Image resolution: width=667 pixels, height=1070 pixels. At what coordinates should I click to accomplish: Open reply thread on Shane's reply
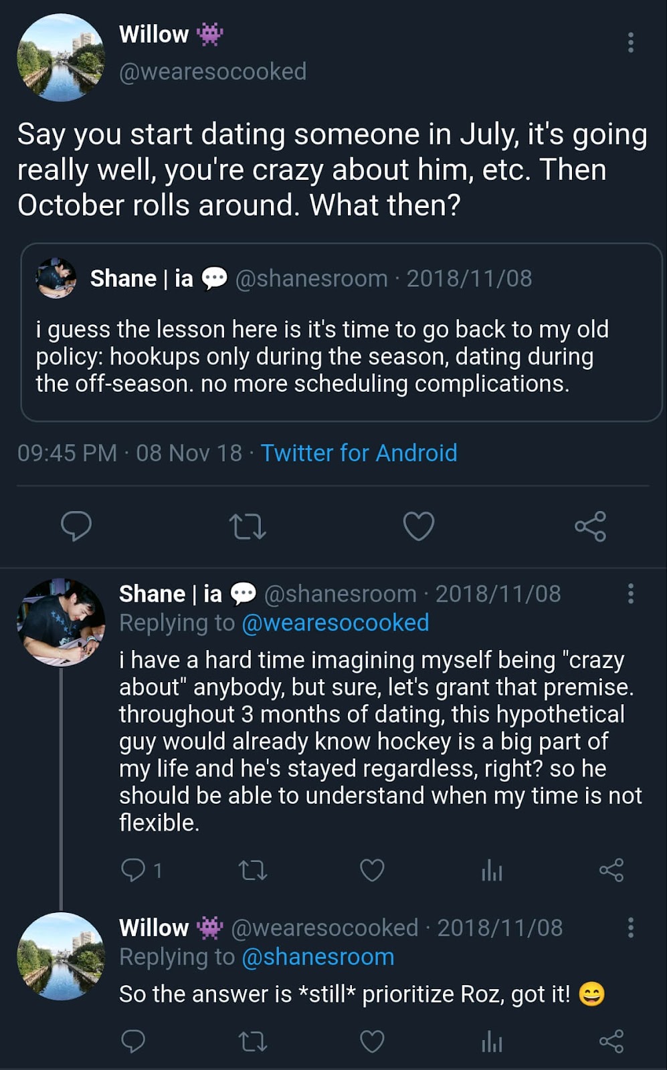[141, 870]
